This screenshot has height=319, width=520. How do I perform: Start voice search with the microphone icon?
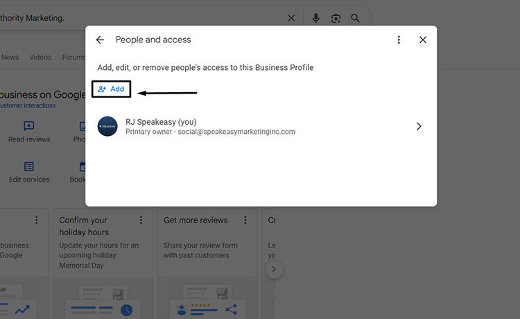point(315,18)
